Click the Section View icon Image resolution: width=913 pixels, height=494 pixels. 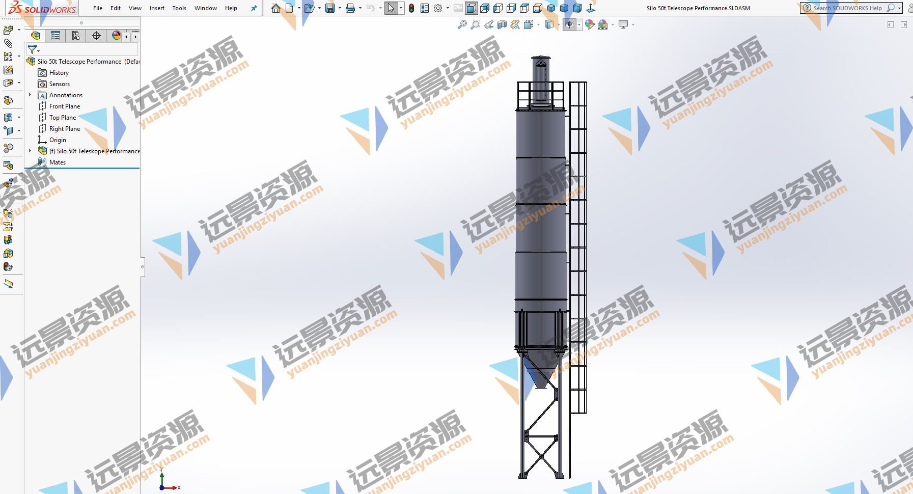click(502, 24)
